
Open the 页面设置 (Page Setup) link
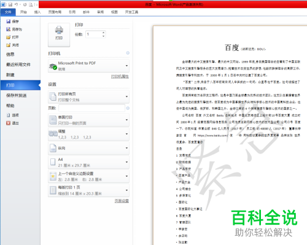[122, 201]
